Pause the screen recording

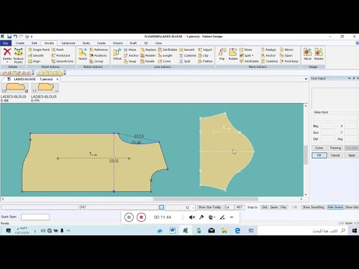(129, 217)
